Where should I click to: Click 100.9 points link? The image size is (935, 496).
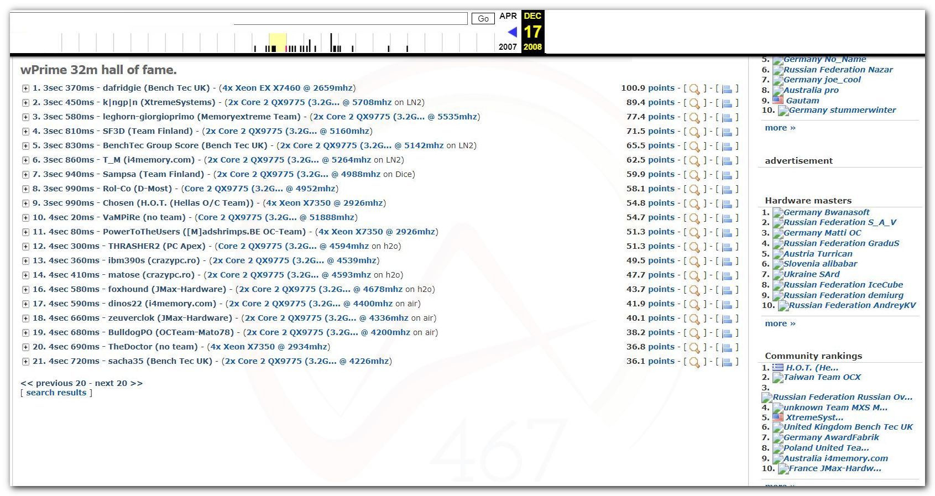tap(647, 88)
